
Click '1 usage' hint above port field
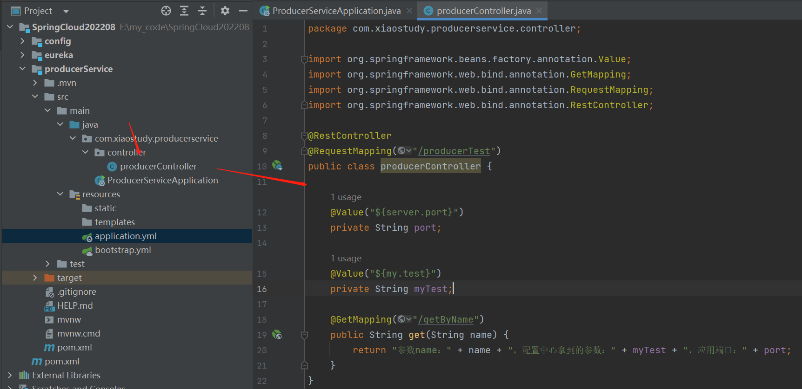346,197
